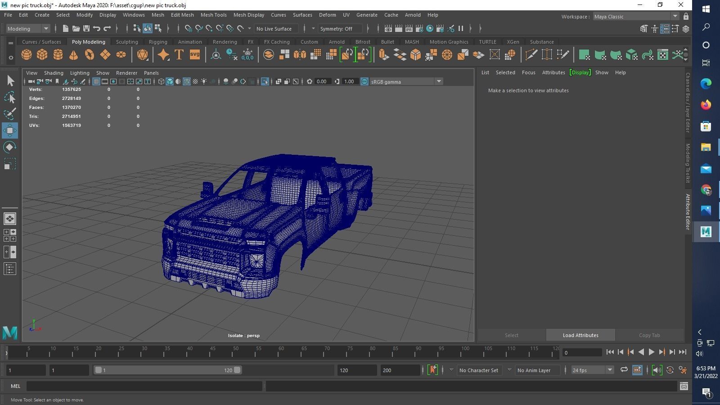Screen dimensions: 720x405
Task: Click the IPR render icon
Action: (x=409, y=29)
